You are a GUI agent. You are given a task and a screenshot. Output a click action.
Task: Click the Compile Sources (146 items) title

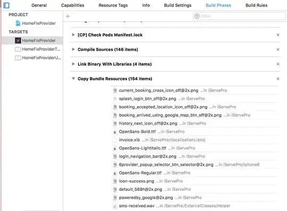[x=108, y=49]
